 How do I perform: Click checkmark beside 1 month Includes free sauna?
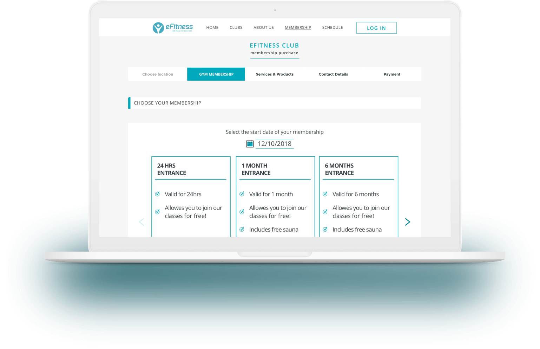242,230
